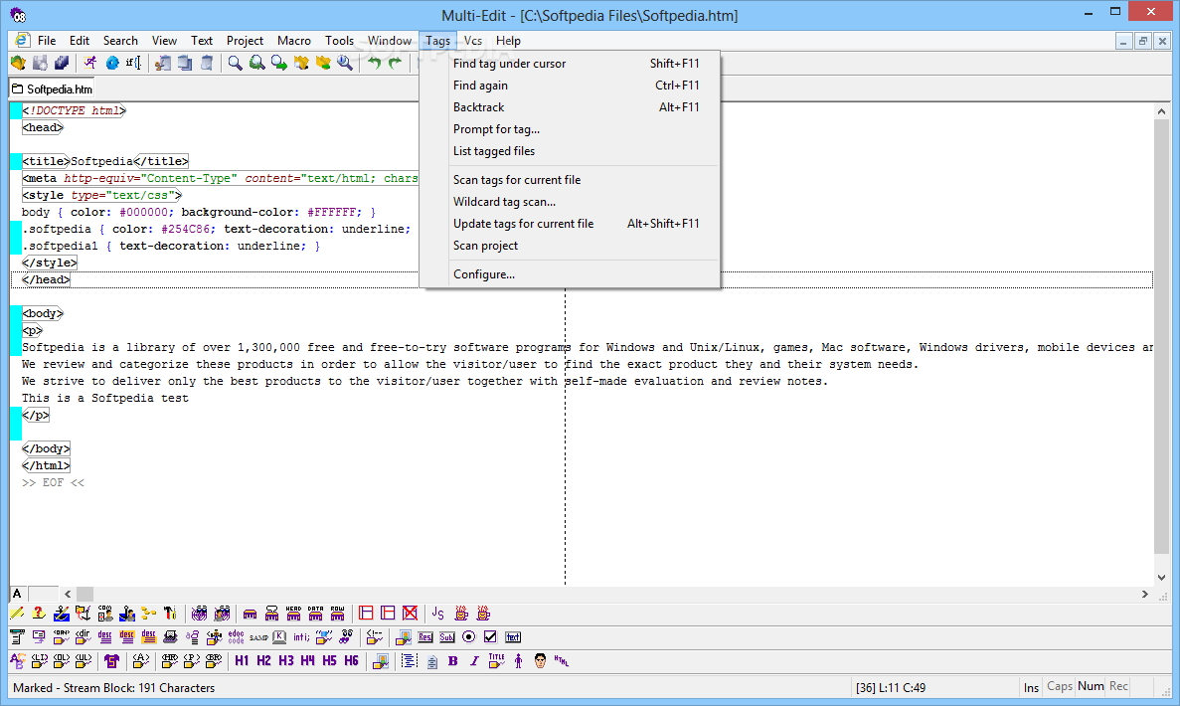This screenshot has height=706, width=1180.
Task: Click the Sub submit button icon
Action: coord(447,636)
